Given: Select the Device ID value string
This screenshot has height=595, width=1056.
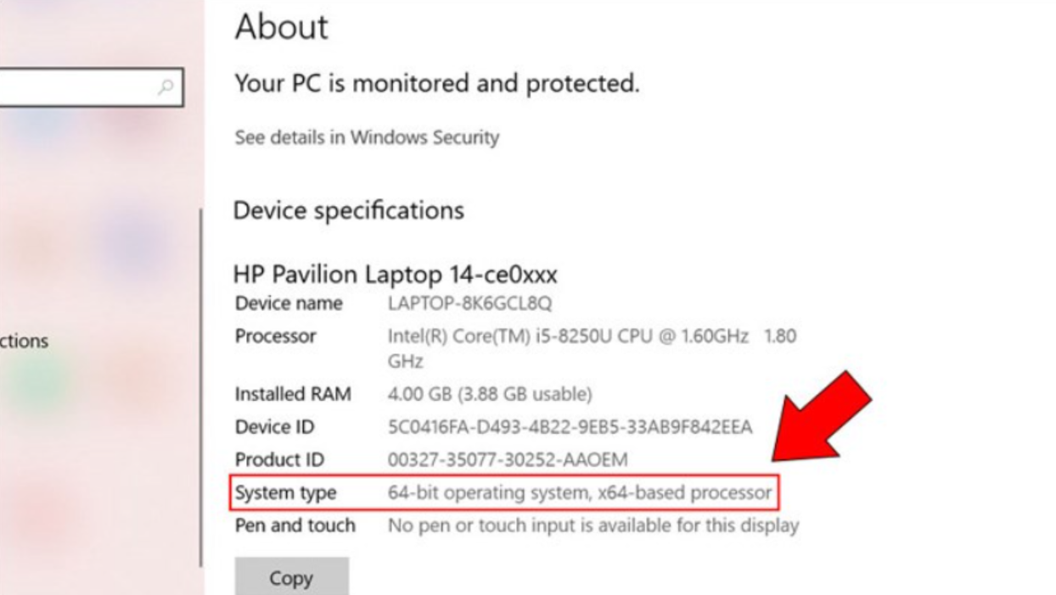Looking at the screenshot, I should (570, 427).
